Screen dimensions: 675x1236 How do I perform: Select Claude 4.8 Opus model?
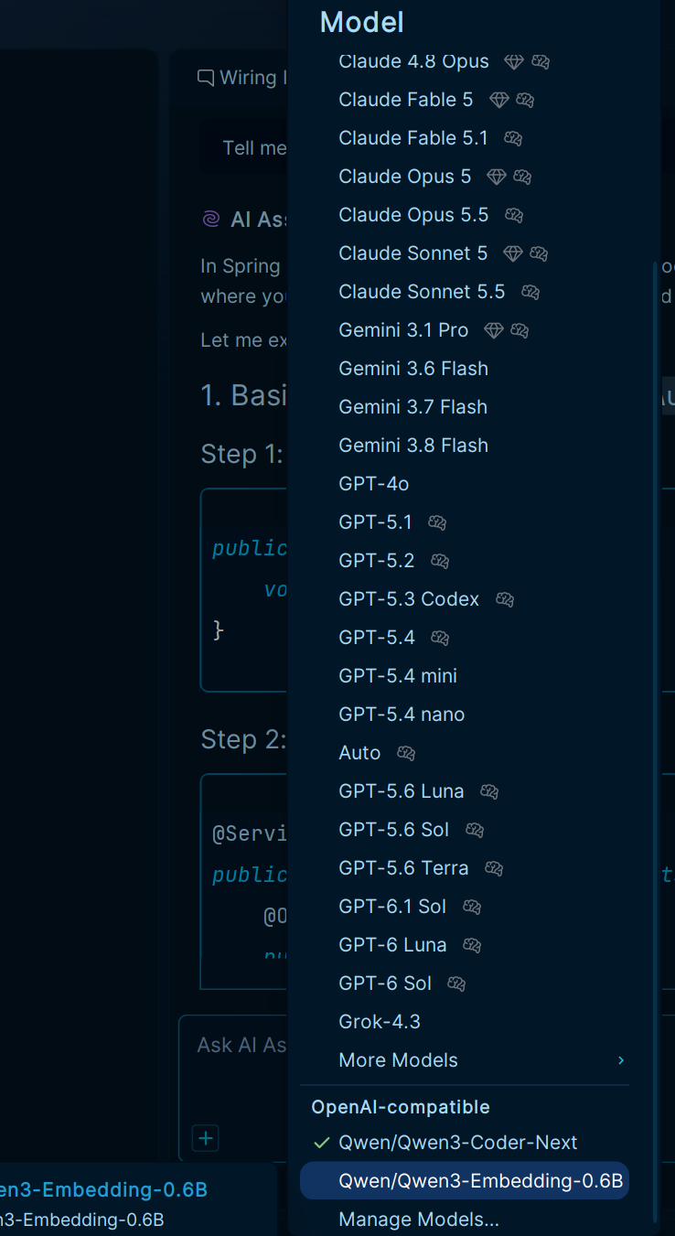465,61
